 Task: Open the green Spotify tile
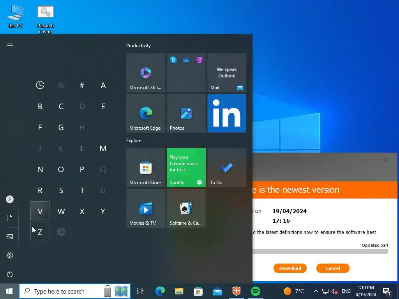tap(186, 168)
